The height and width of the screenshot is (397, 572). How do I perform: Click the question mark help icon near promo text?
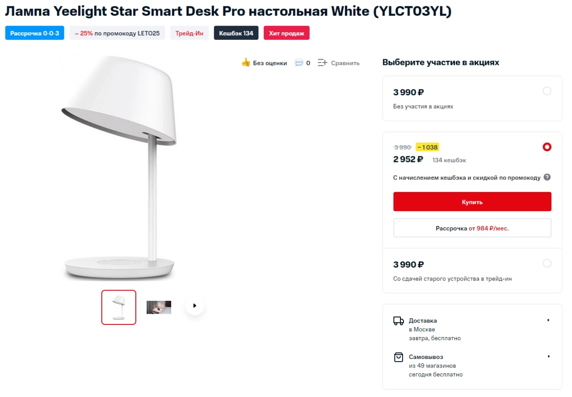(x=547, y=177)
